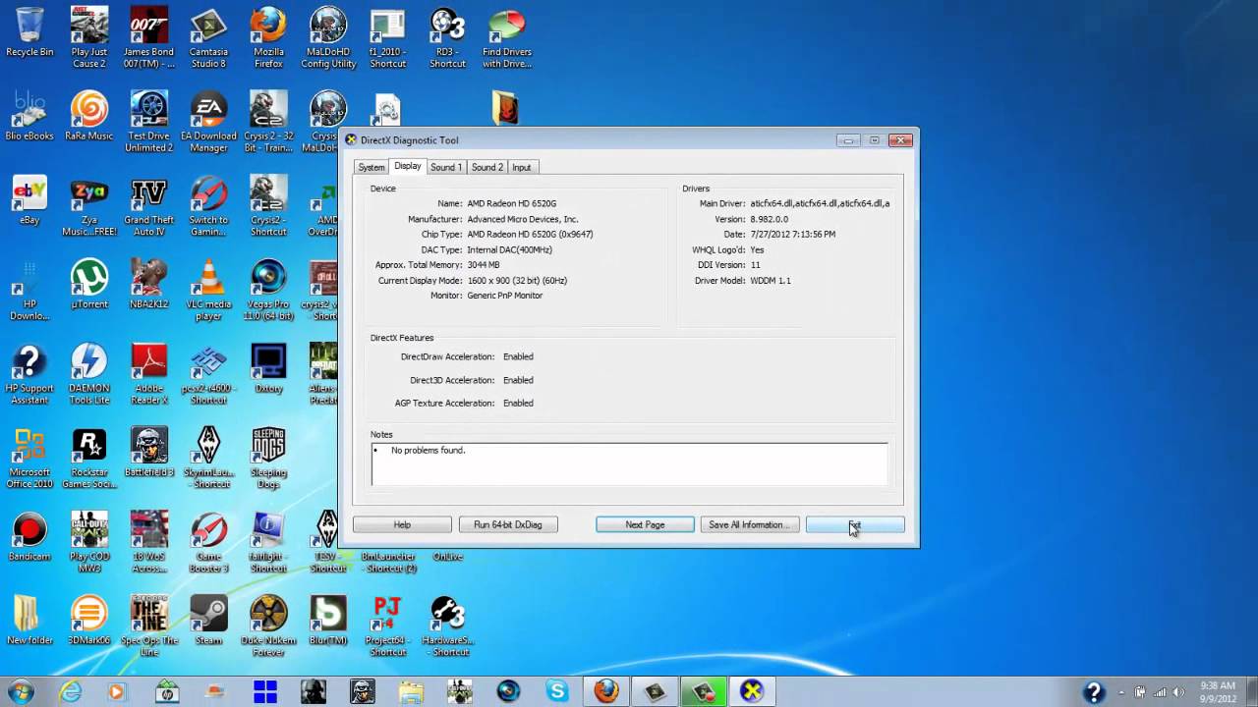Switch to the Sound 1 tab
This screenshot has width=1258, height=707.
[445, 168]
